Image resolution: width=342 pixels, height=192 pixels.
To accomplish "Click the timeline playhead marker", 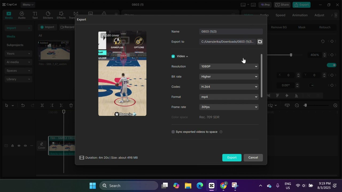I will pyautogui.click(x=64, y=111).
